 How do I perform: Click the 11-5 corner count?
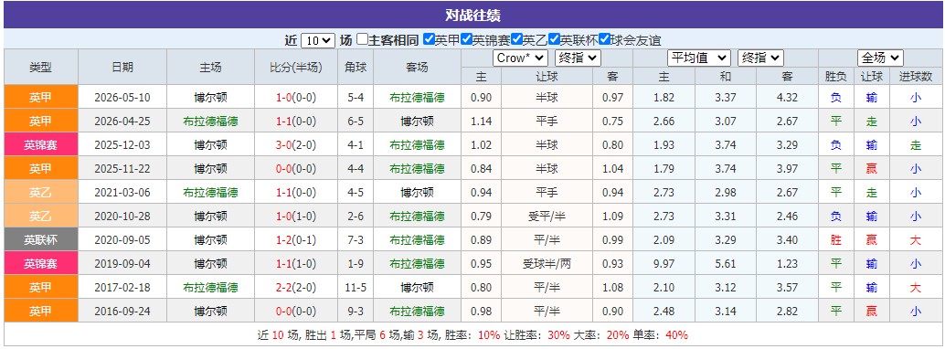[x=355, y=288]
